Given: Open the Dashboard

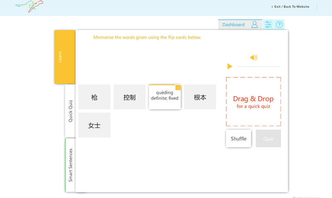Looking at the screenshot, I should point(233,24).
